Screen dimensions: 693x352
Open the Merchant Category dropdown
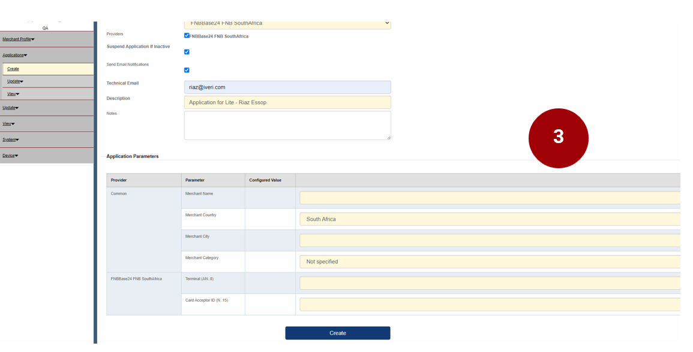click(x=489, y=262)
